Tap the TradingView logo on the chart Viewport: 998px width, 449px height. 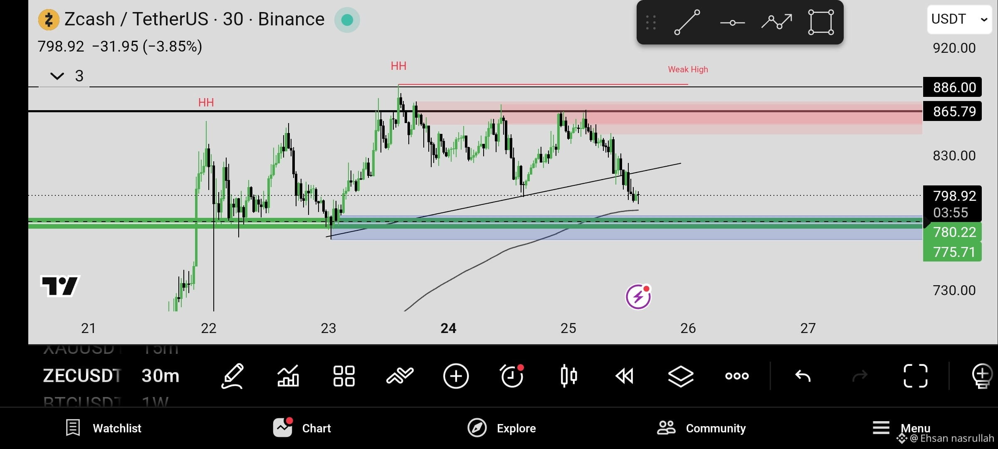pos(60,286)
